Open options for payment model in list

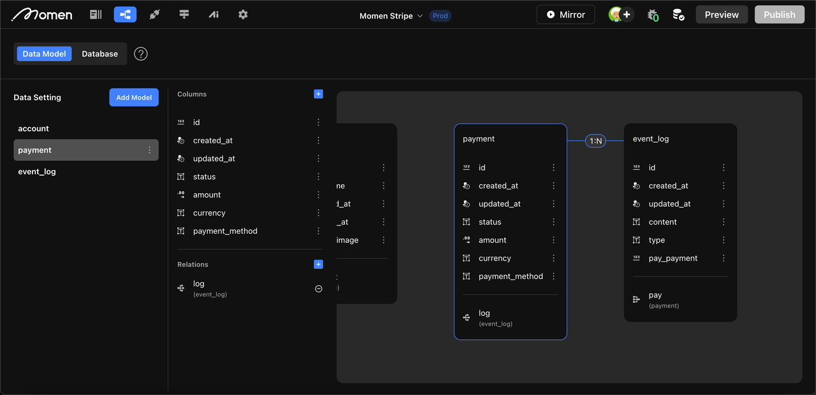coord(150,150)
